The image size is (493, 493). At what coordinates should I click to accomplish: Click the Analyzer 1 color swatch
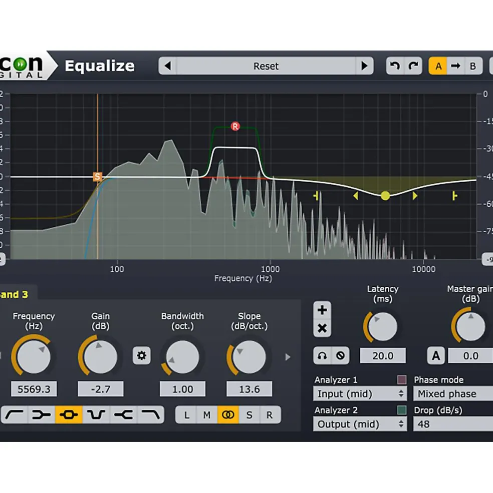click(402, 379)
